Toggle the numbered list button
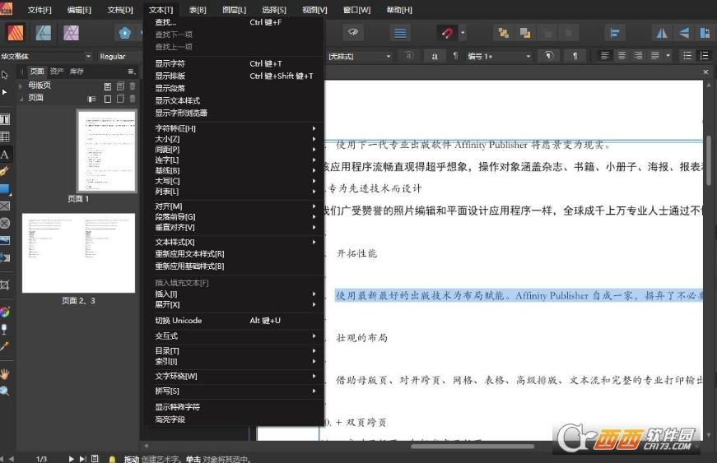Viewport: 717px width, 463px height. 704,56
